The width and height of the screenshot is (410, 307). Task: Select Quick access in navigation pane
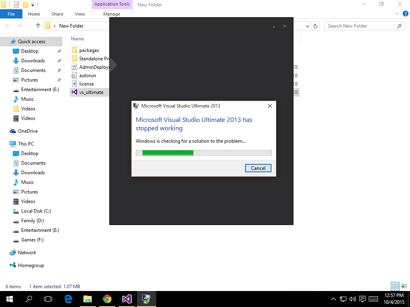click(x=31, y=42)
